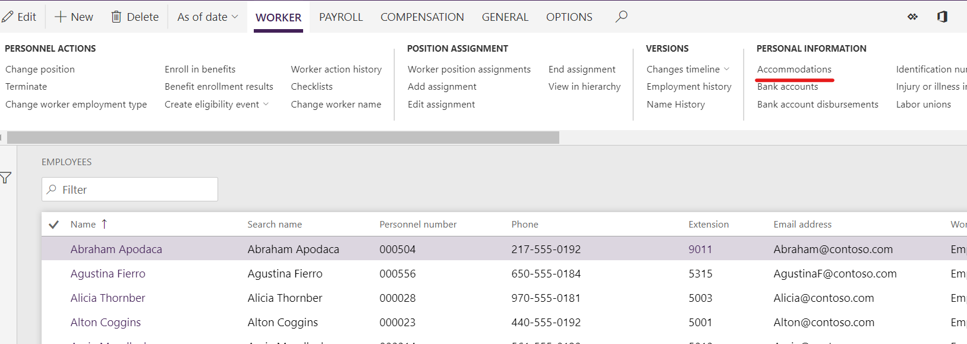Select phone 217-555-0192 cell
This screenshot has width=967, height=344.
point(546,249)
